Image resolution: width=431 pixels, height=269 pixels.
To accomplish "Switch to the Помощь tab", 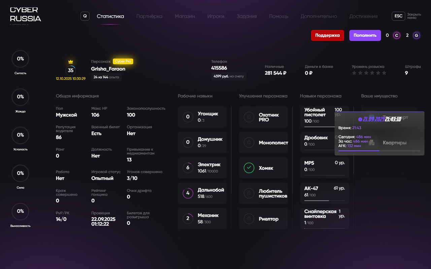I will point(279,16).
